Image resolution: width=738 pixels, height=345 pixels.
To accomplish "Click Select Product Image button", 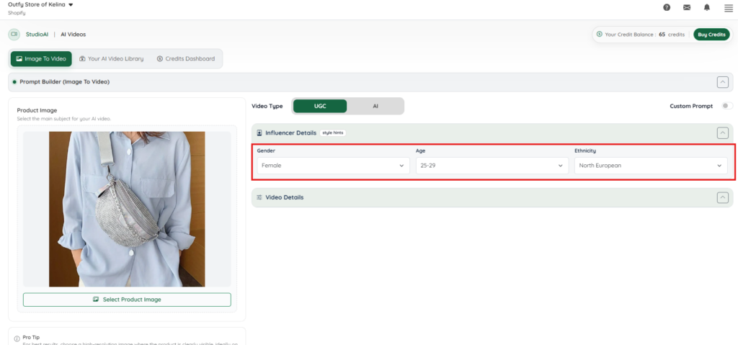I will [127, 300].
